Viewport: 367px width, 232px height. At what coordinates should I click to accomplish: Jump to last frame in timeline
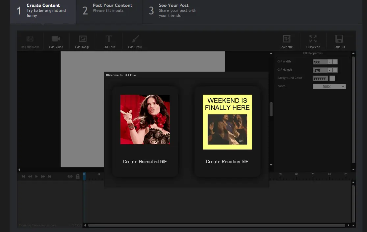click(x=50, y=176)
